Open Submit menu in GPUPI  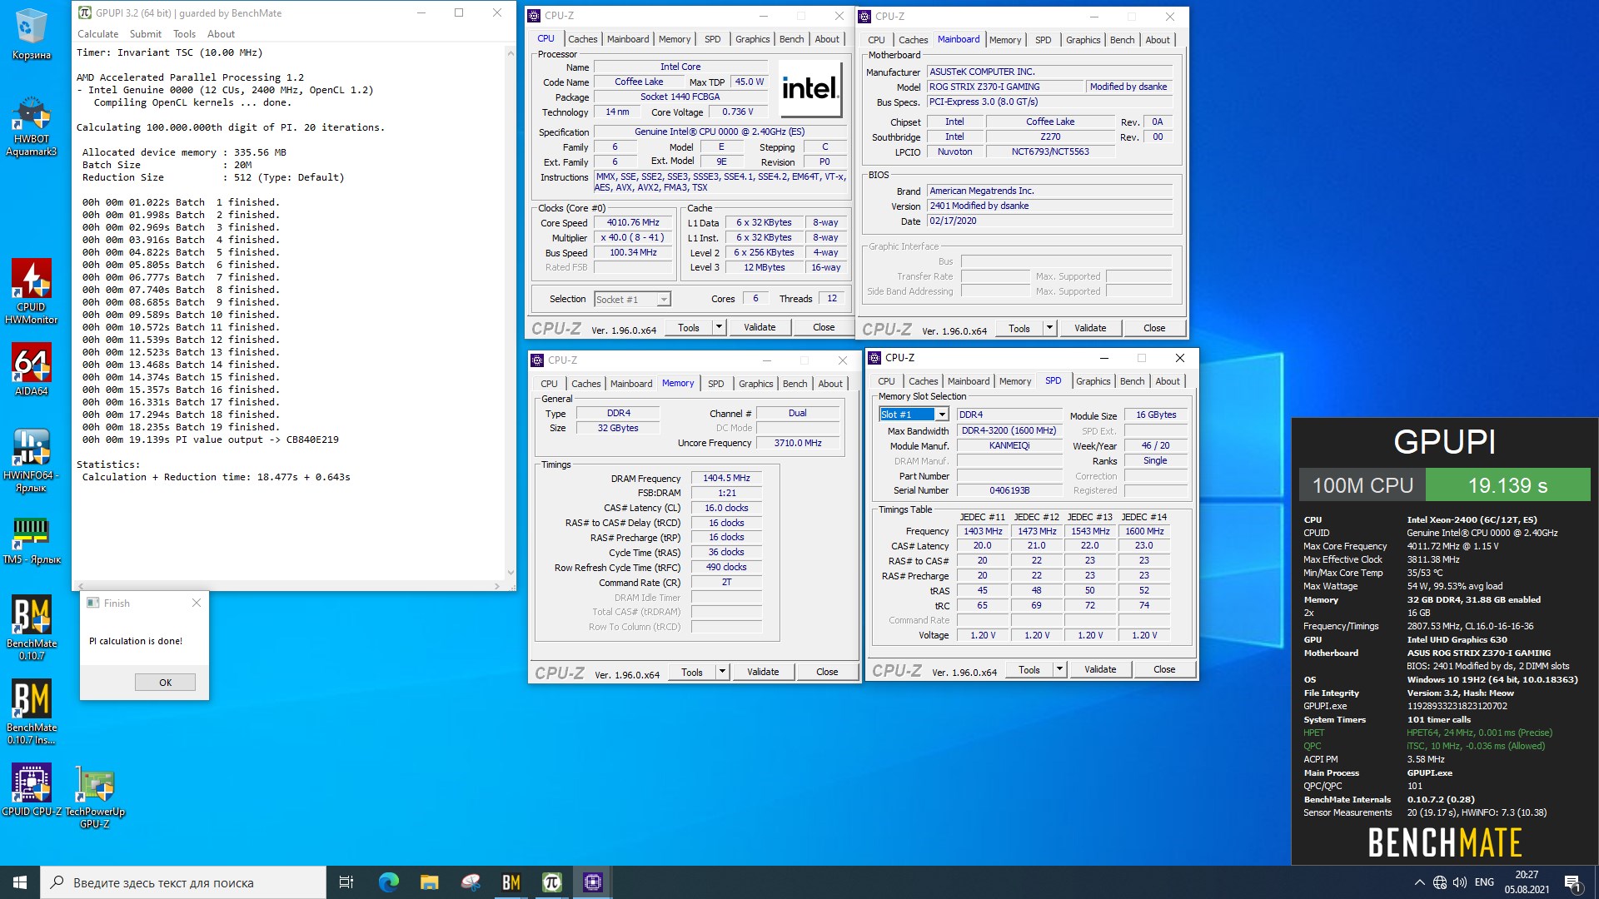tap(146, 34)
